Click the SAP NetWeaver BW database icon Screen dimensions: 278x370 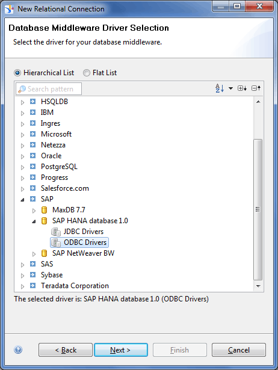[44, 253]
